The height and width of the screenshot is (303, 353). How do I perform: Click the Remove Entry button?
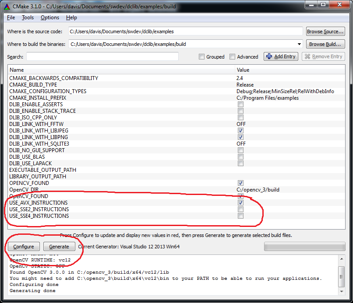click(323, 56)
